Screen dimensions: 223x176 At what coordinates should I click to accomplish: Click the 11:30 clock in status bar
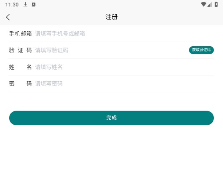click(x=12, y=5)
